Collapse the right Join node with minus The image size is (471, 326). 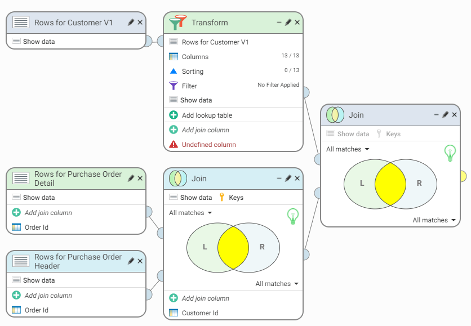[436, 115]
